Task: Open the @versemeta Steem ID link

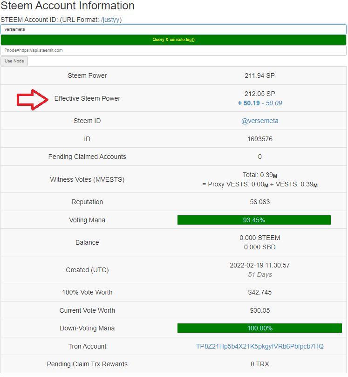Action: pos(260,121)
